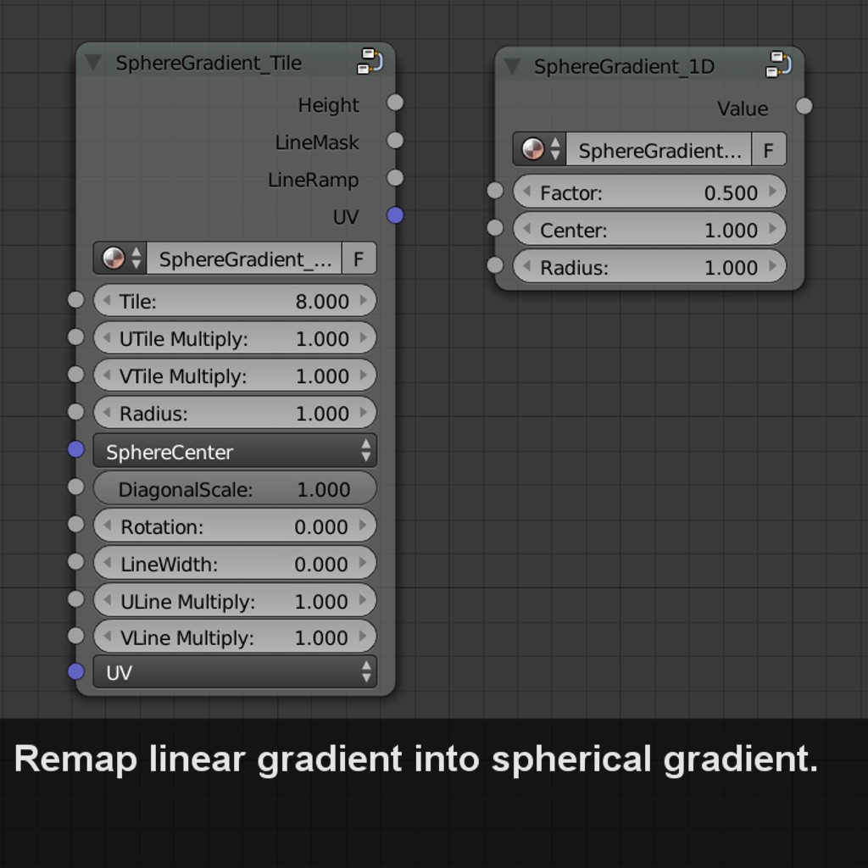Viewport: 868px width, 868px height.
Task: Click the Rotation value field
Action: point(235,526)
